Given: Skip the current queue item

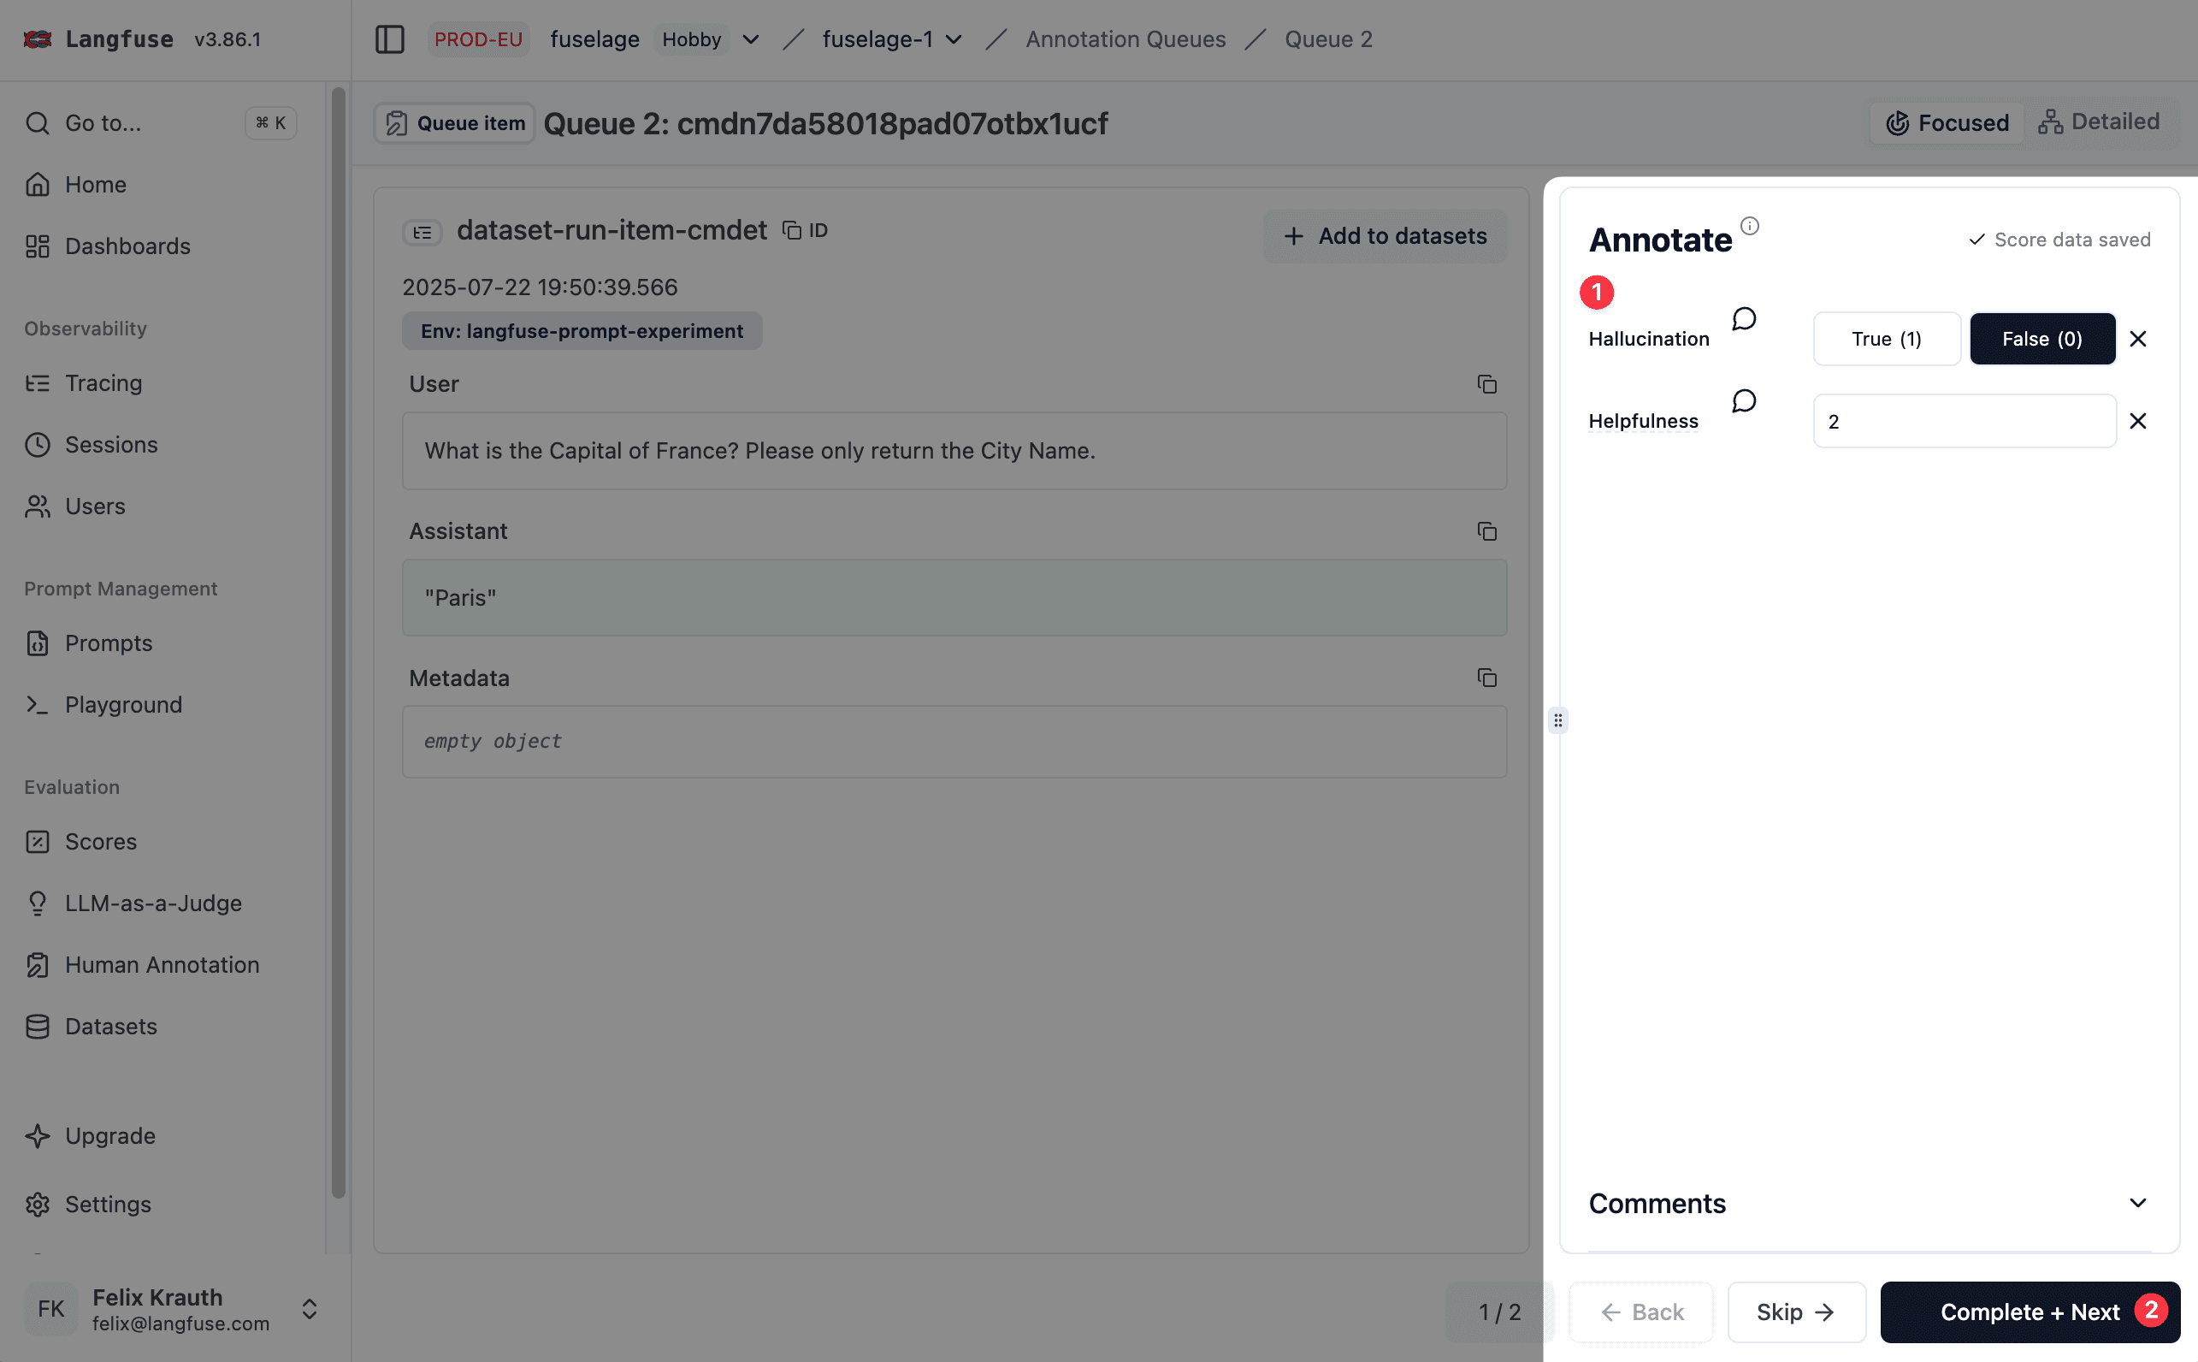Looking at the screenshot, I should point(1795,1312).
